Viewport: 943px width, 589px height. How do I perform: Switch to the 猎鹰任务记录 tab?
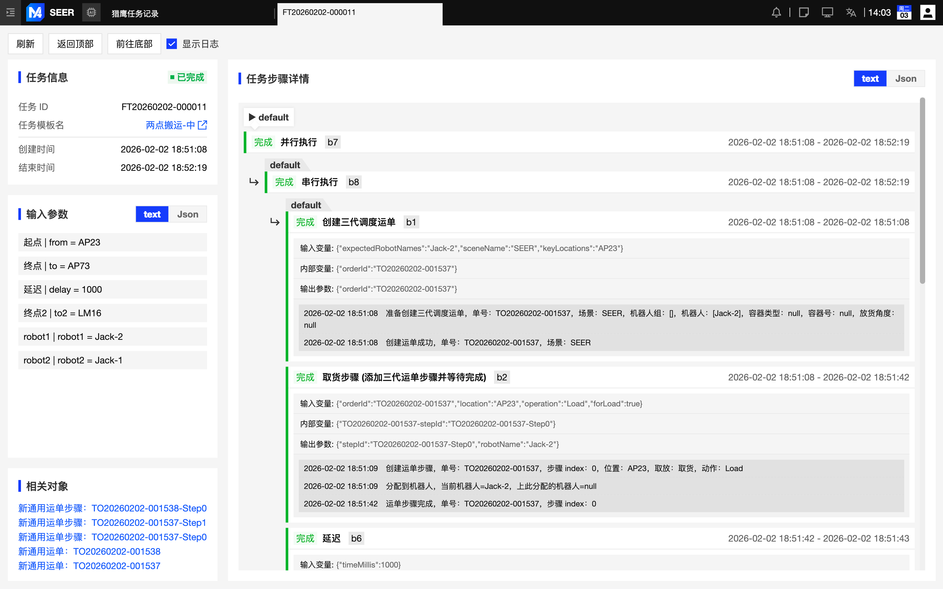coord(135,14)
